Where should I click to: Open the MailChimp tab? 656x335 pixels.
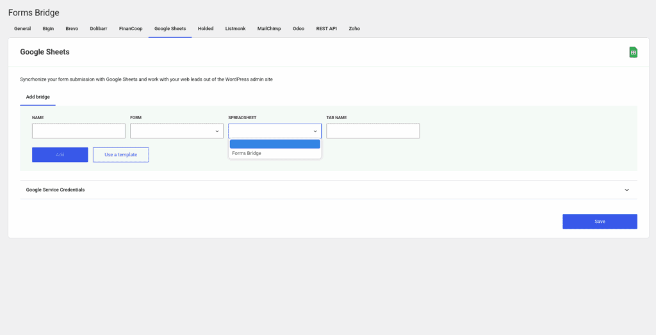[x=269, y=29]
